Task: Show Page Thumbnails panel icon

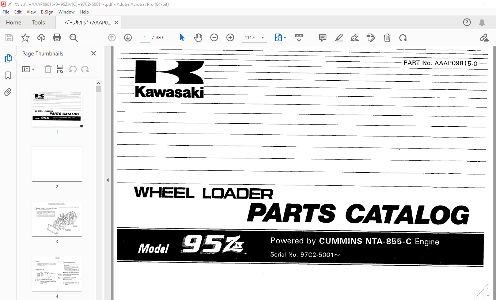Action: pos(8,58)
